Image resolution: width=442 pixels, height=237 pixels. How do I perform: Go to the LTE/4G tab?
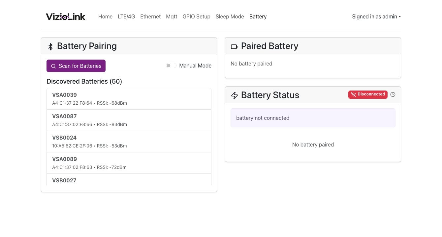[126, 16]
